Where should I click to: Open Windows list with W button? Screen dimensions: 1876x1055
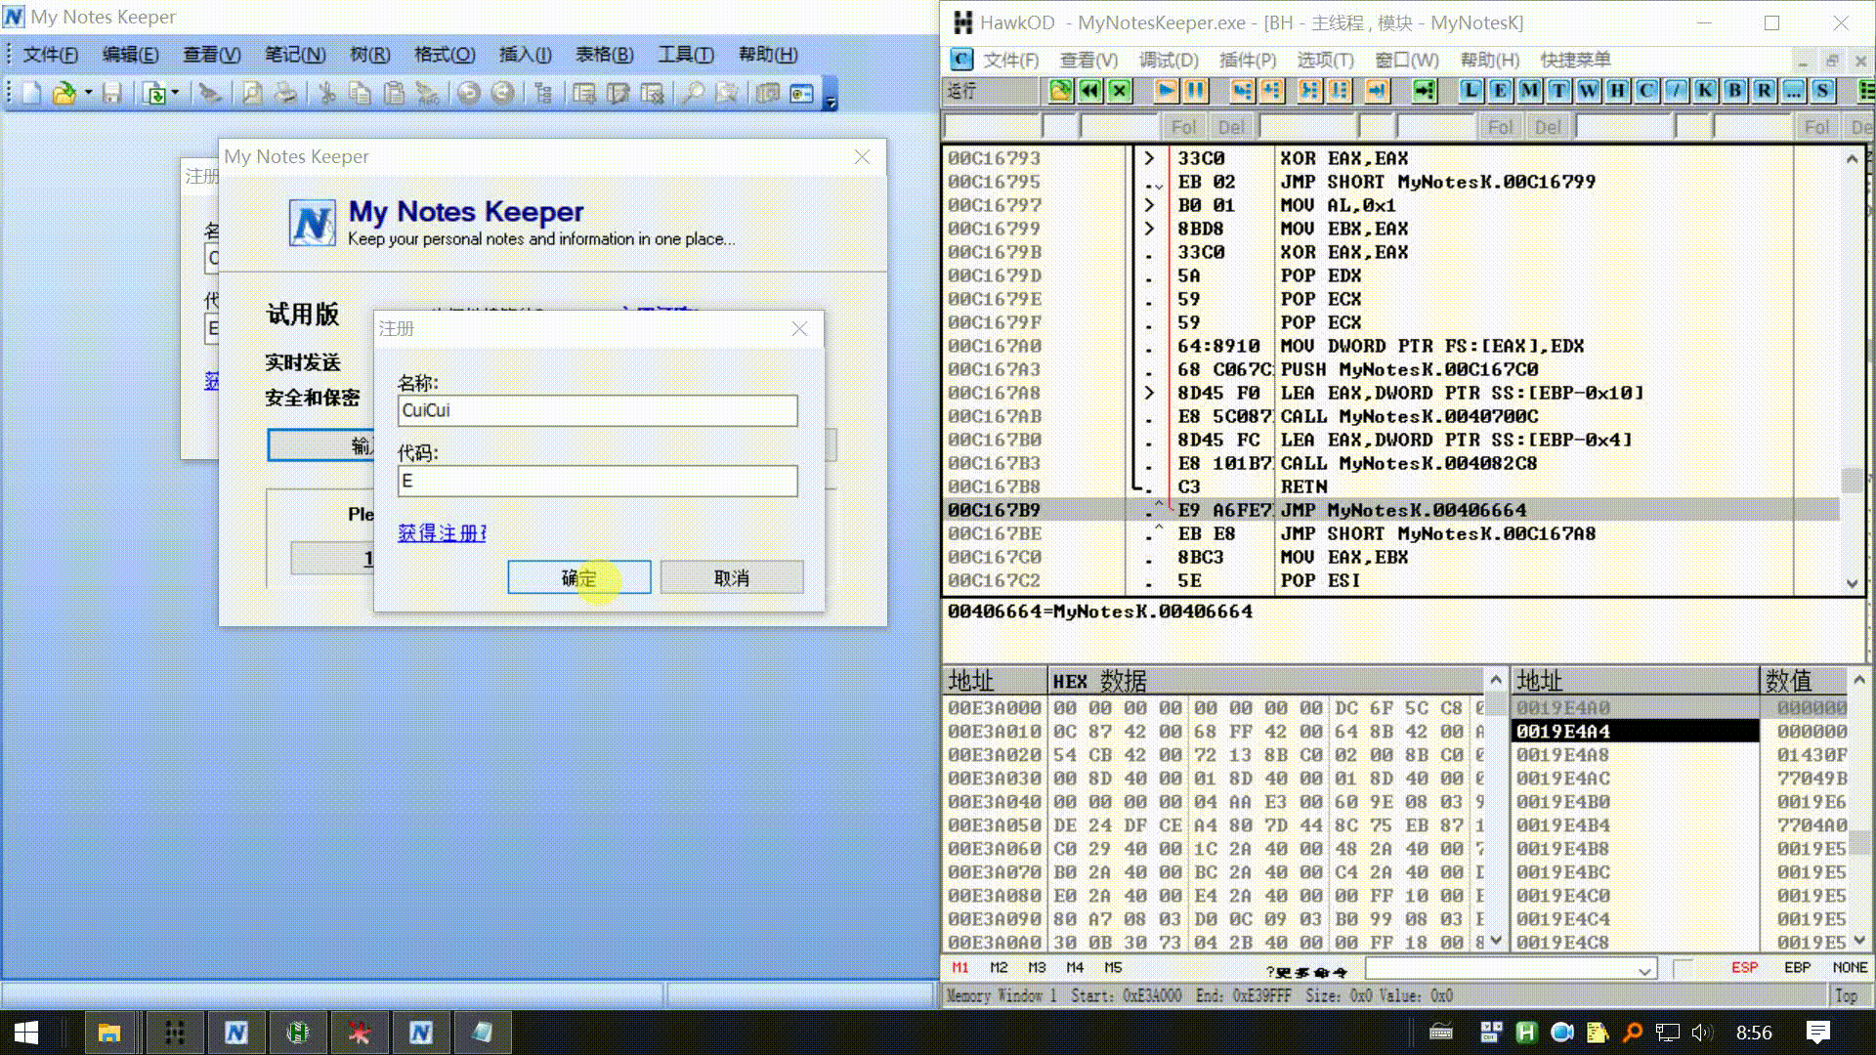(1588, 91)
